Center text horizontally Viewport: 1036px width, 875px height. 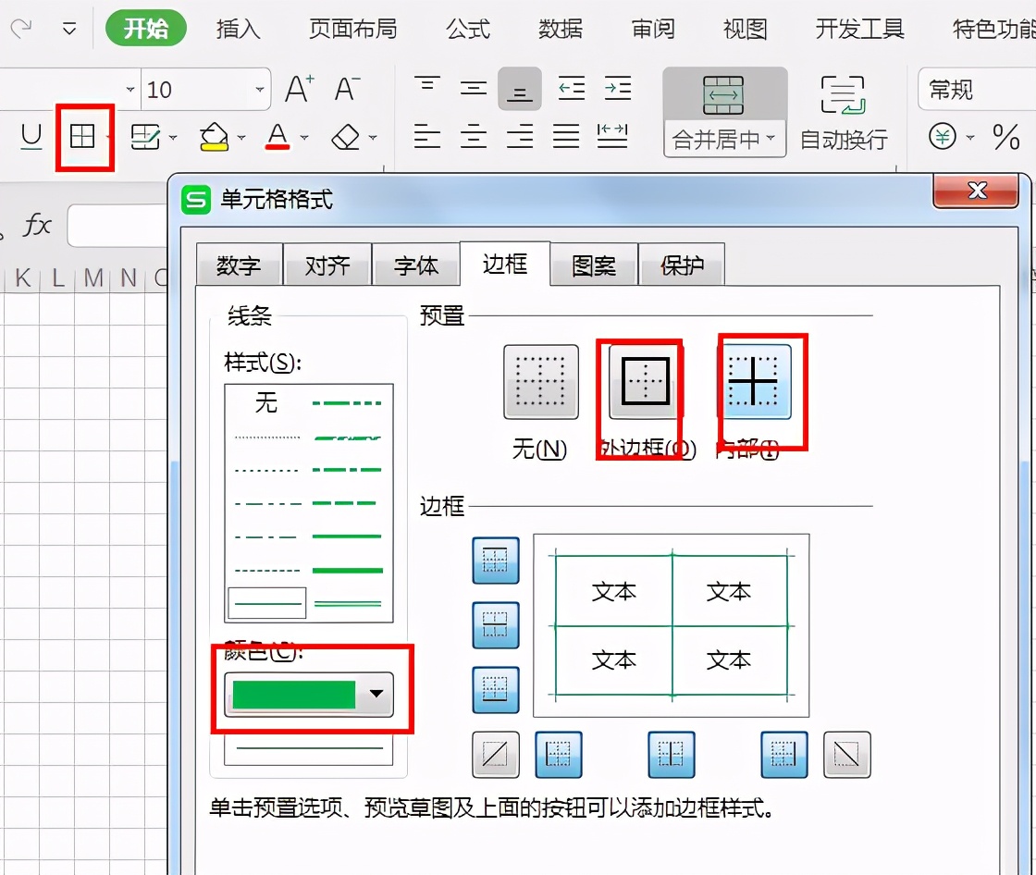473,136
